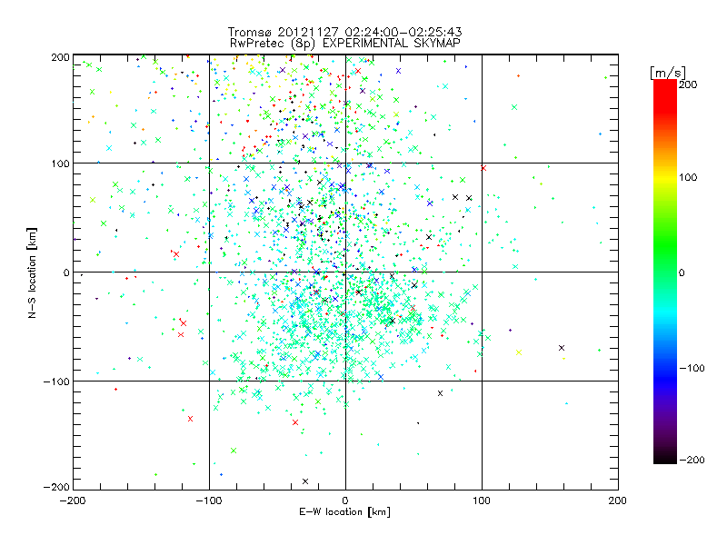
Task: Click the y-axis tick label '100'
Action: click(60, 163)
